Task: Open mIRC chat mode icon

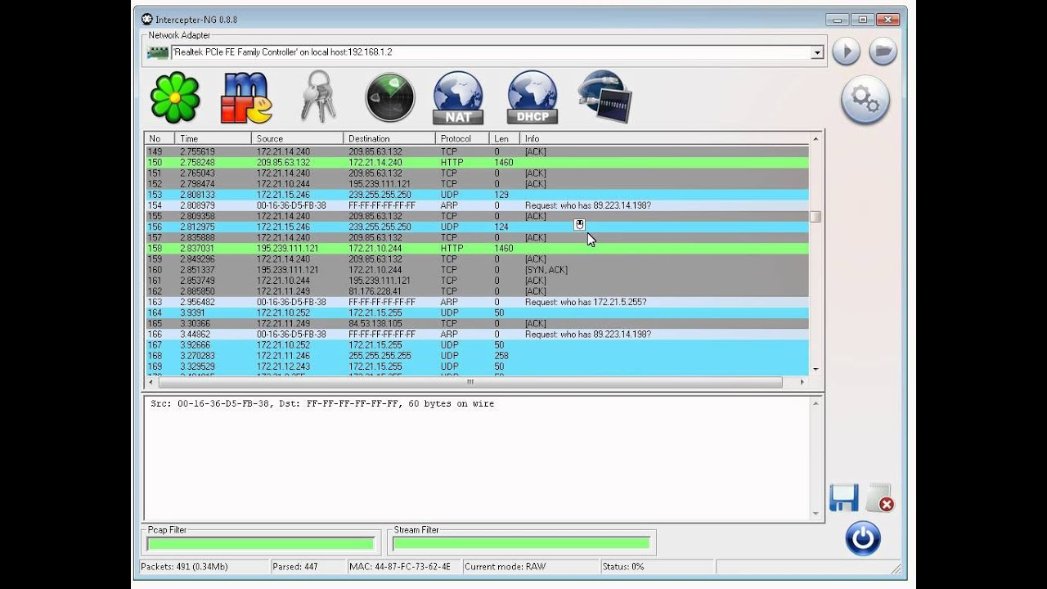Action: pyautogui.click(x=246, y=98)
